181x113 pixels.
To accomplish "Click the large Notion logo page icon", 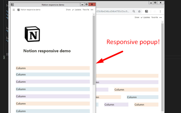I will [32, 34].
